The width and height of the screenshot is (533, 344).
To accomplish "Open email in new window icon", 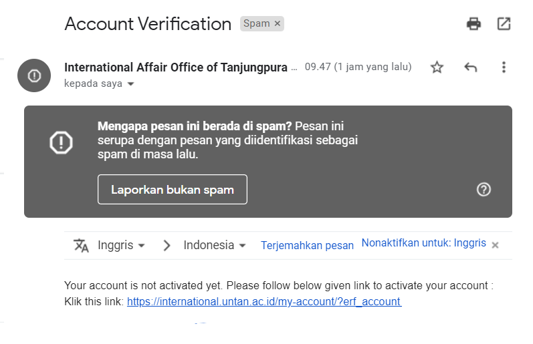I will tap(504, 24).
